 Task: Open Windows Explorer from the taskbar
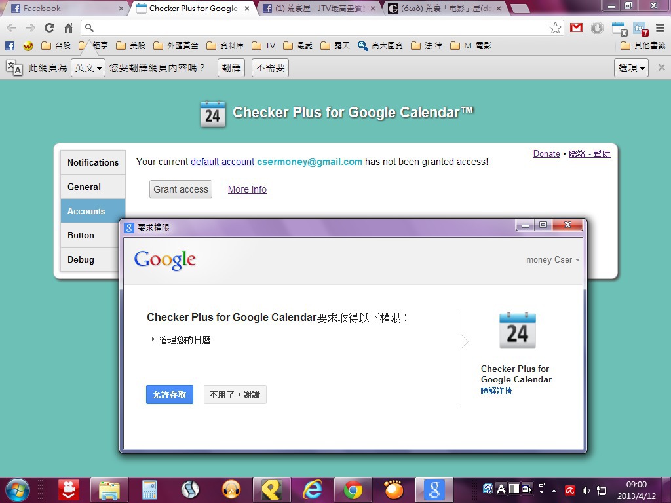pyautogui.click(x=109, y=490)
